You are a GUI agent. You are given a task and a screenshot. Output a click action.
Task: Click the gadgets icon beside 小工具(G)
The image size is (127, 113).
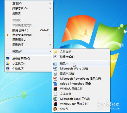(x=8, y=63)
